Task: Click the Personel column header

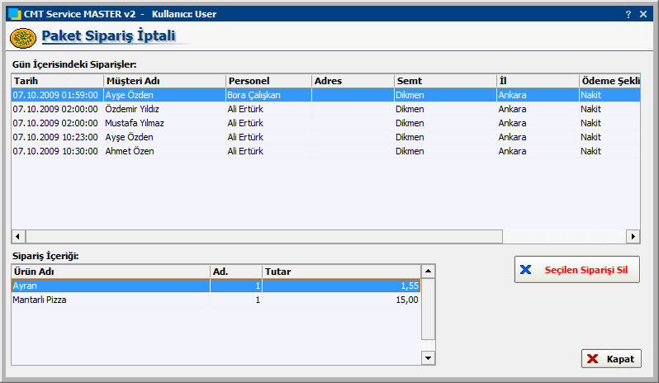Action: pyautogui.click(x=268, y=81)
